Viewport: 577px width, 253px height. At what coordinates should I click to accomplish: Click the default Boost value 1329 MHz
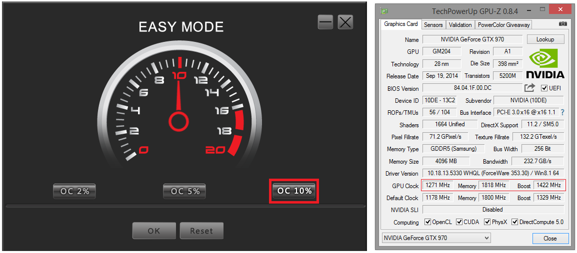pyautogui.click(x=548, y=198)
